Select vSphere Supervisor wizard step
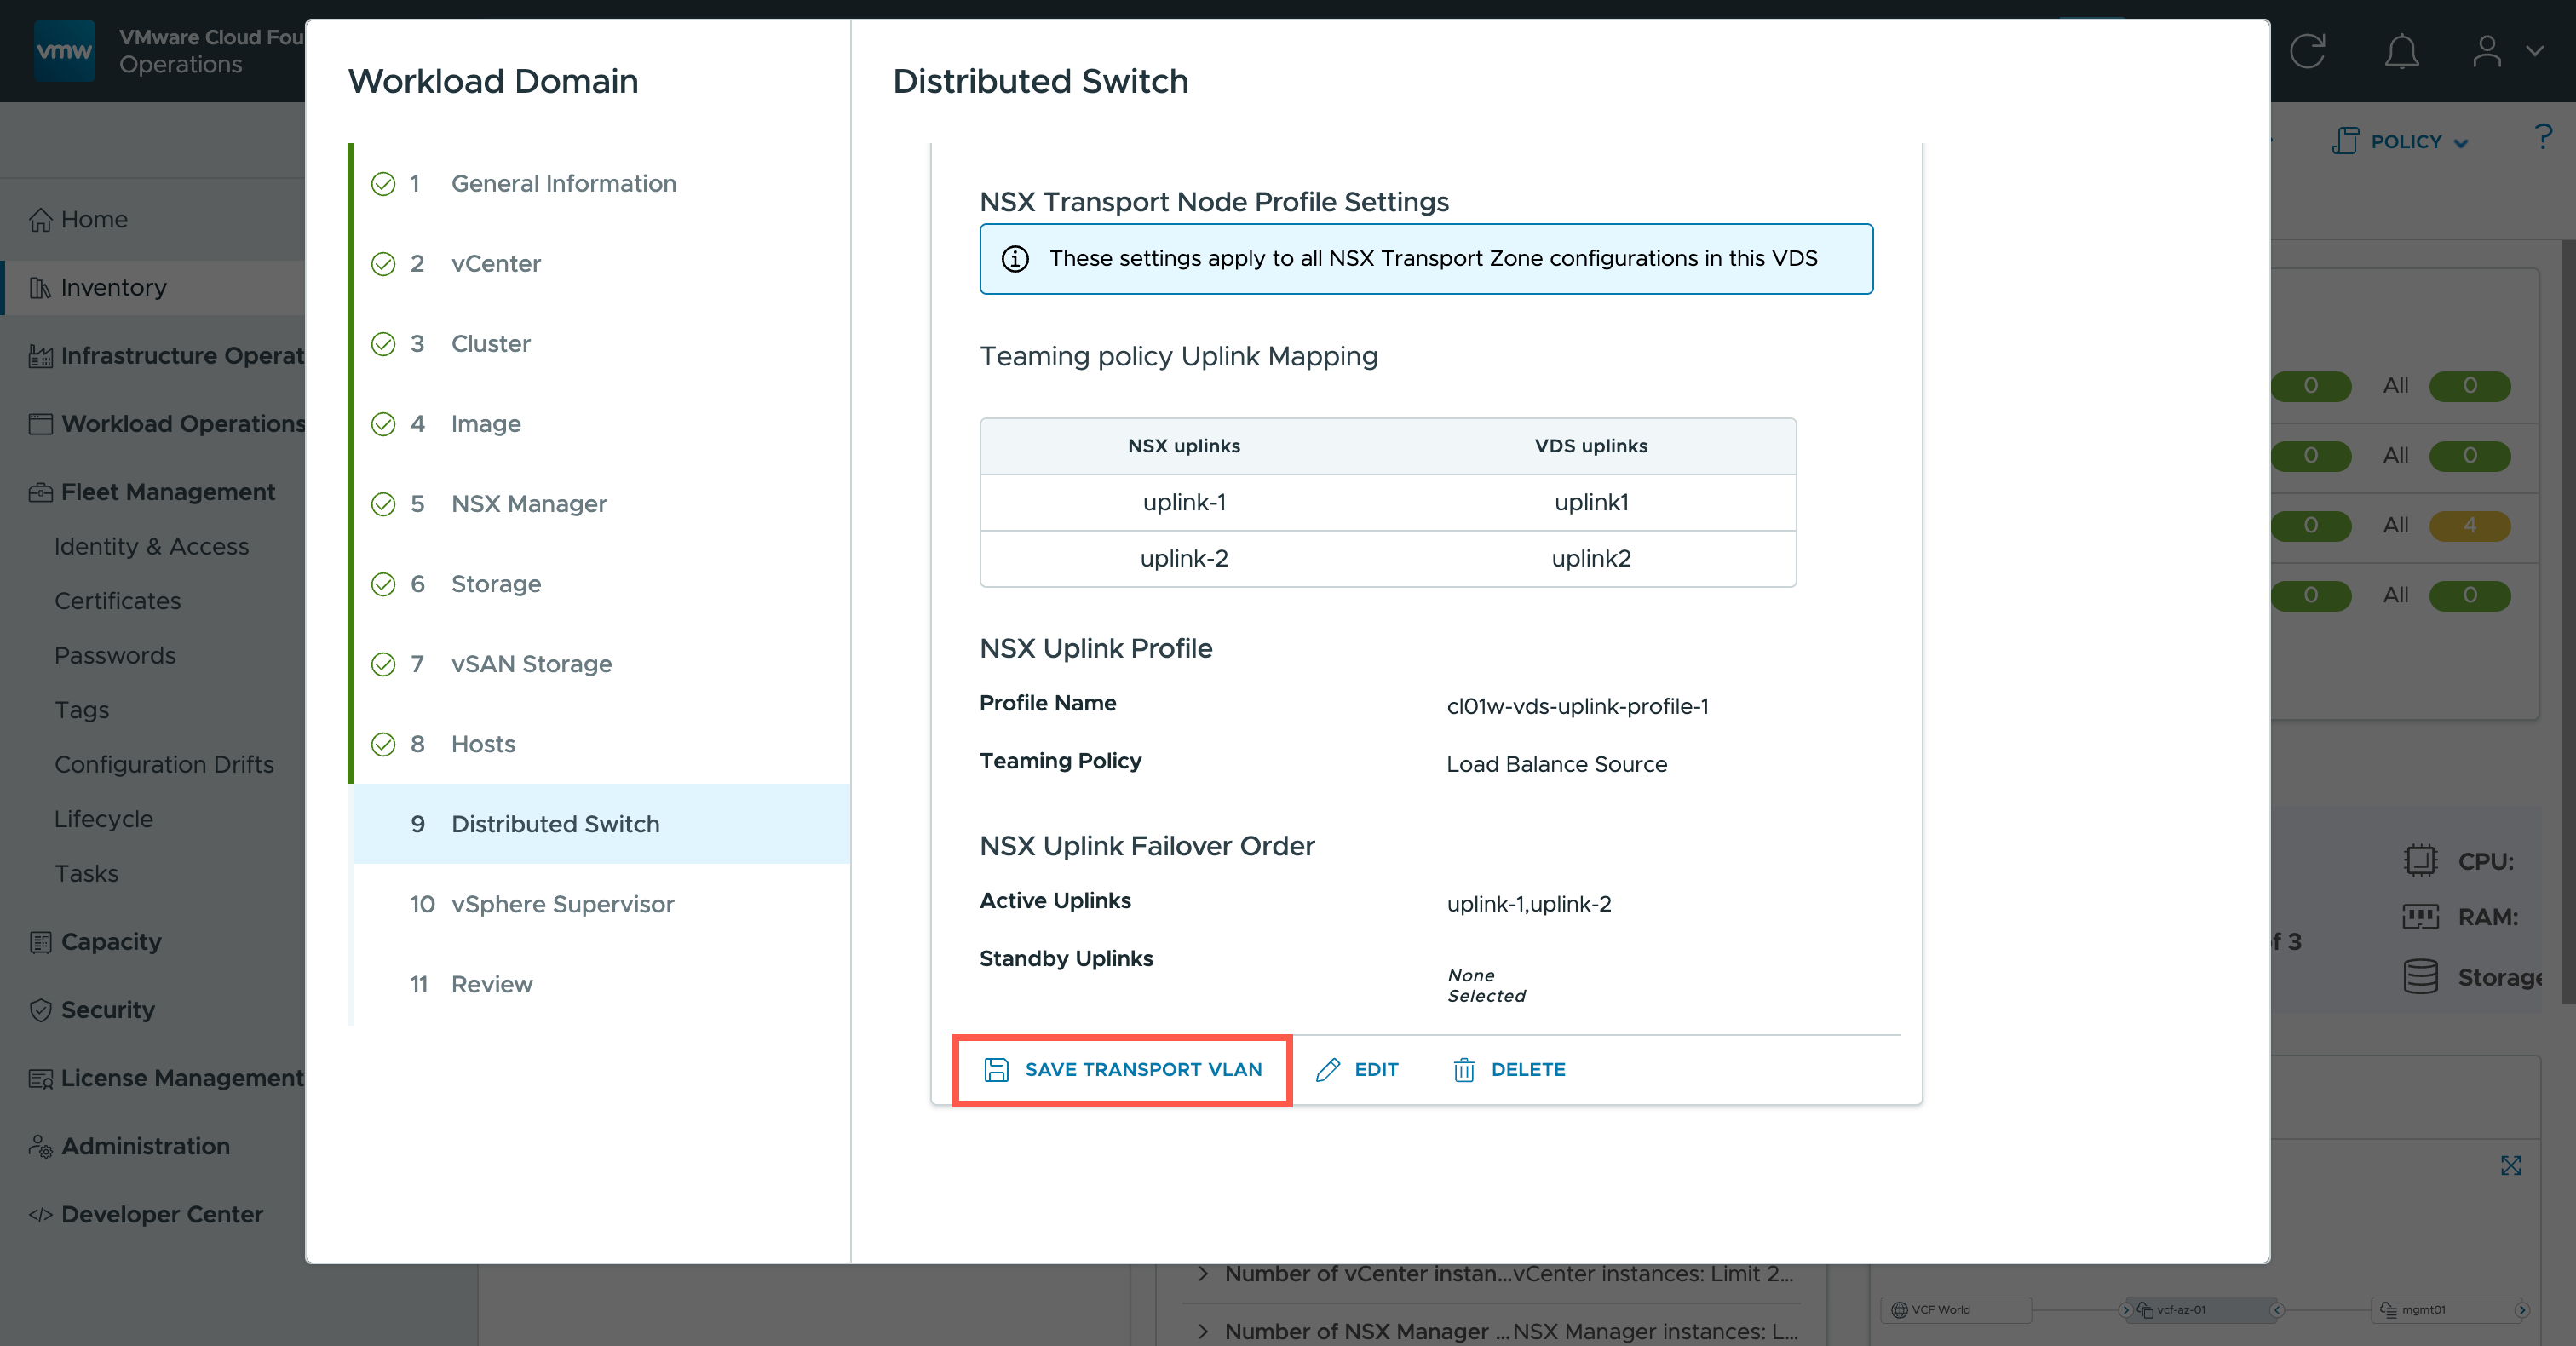 [x=562, y=904]
